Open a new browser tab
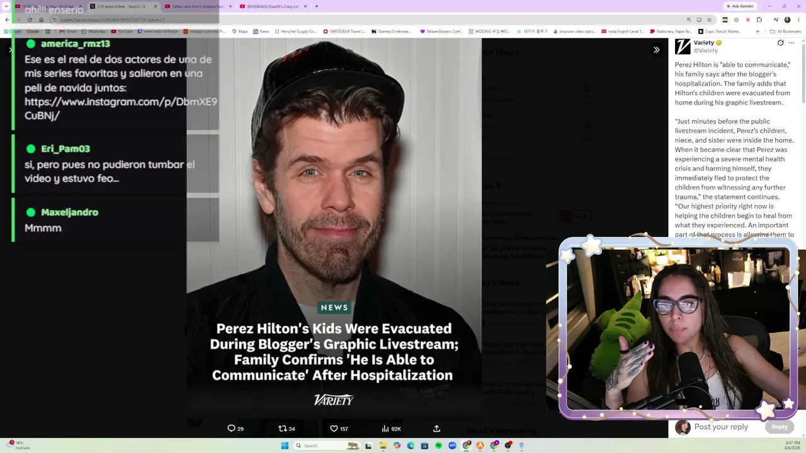This screenshot has width=806, height=453. click(316, 6)
